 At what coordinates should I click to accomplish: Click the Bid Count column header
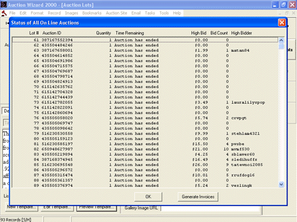pos(219,33)
